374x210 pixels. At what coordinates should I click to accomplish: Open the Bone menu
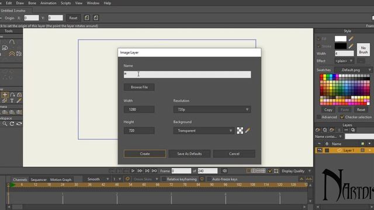point(32,3)
